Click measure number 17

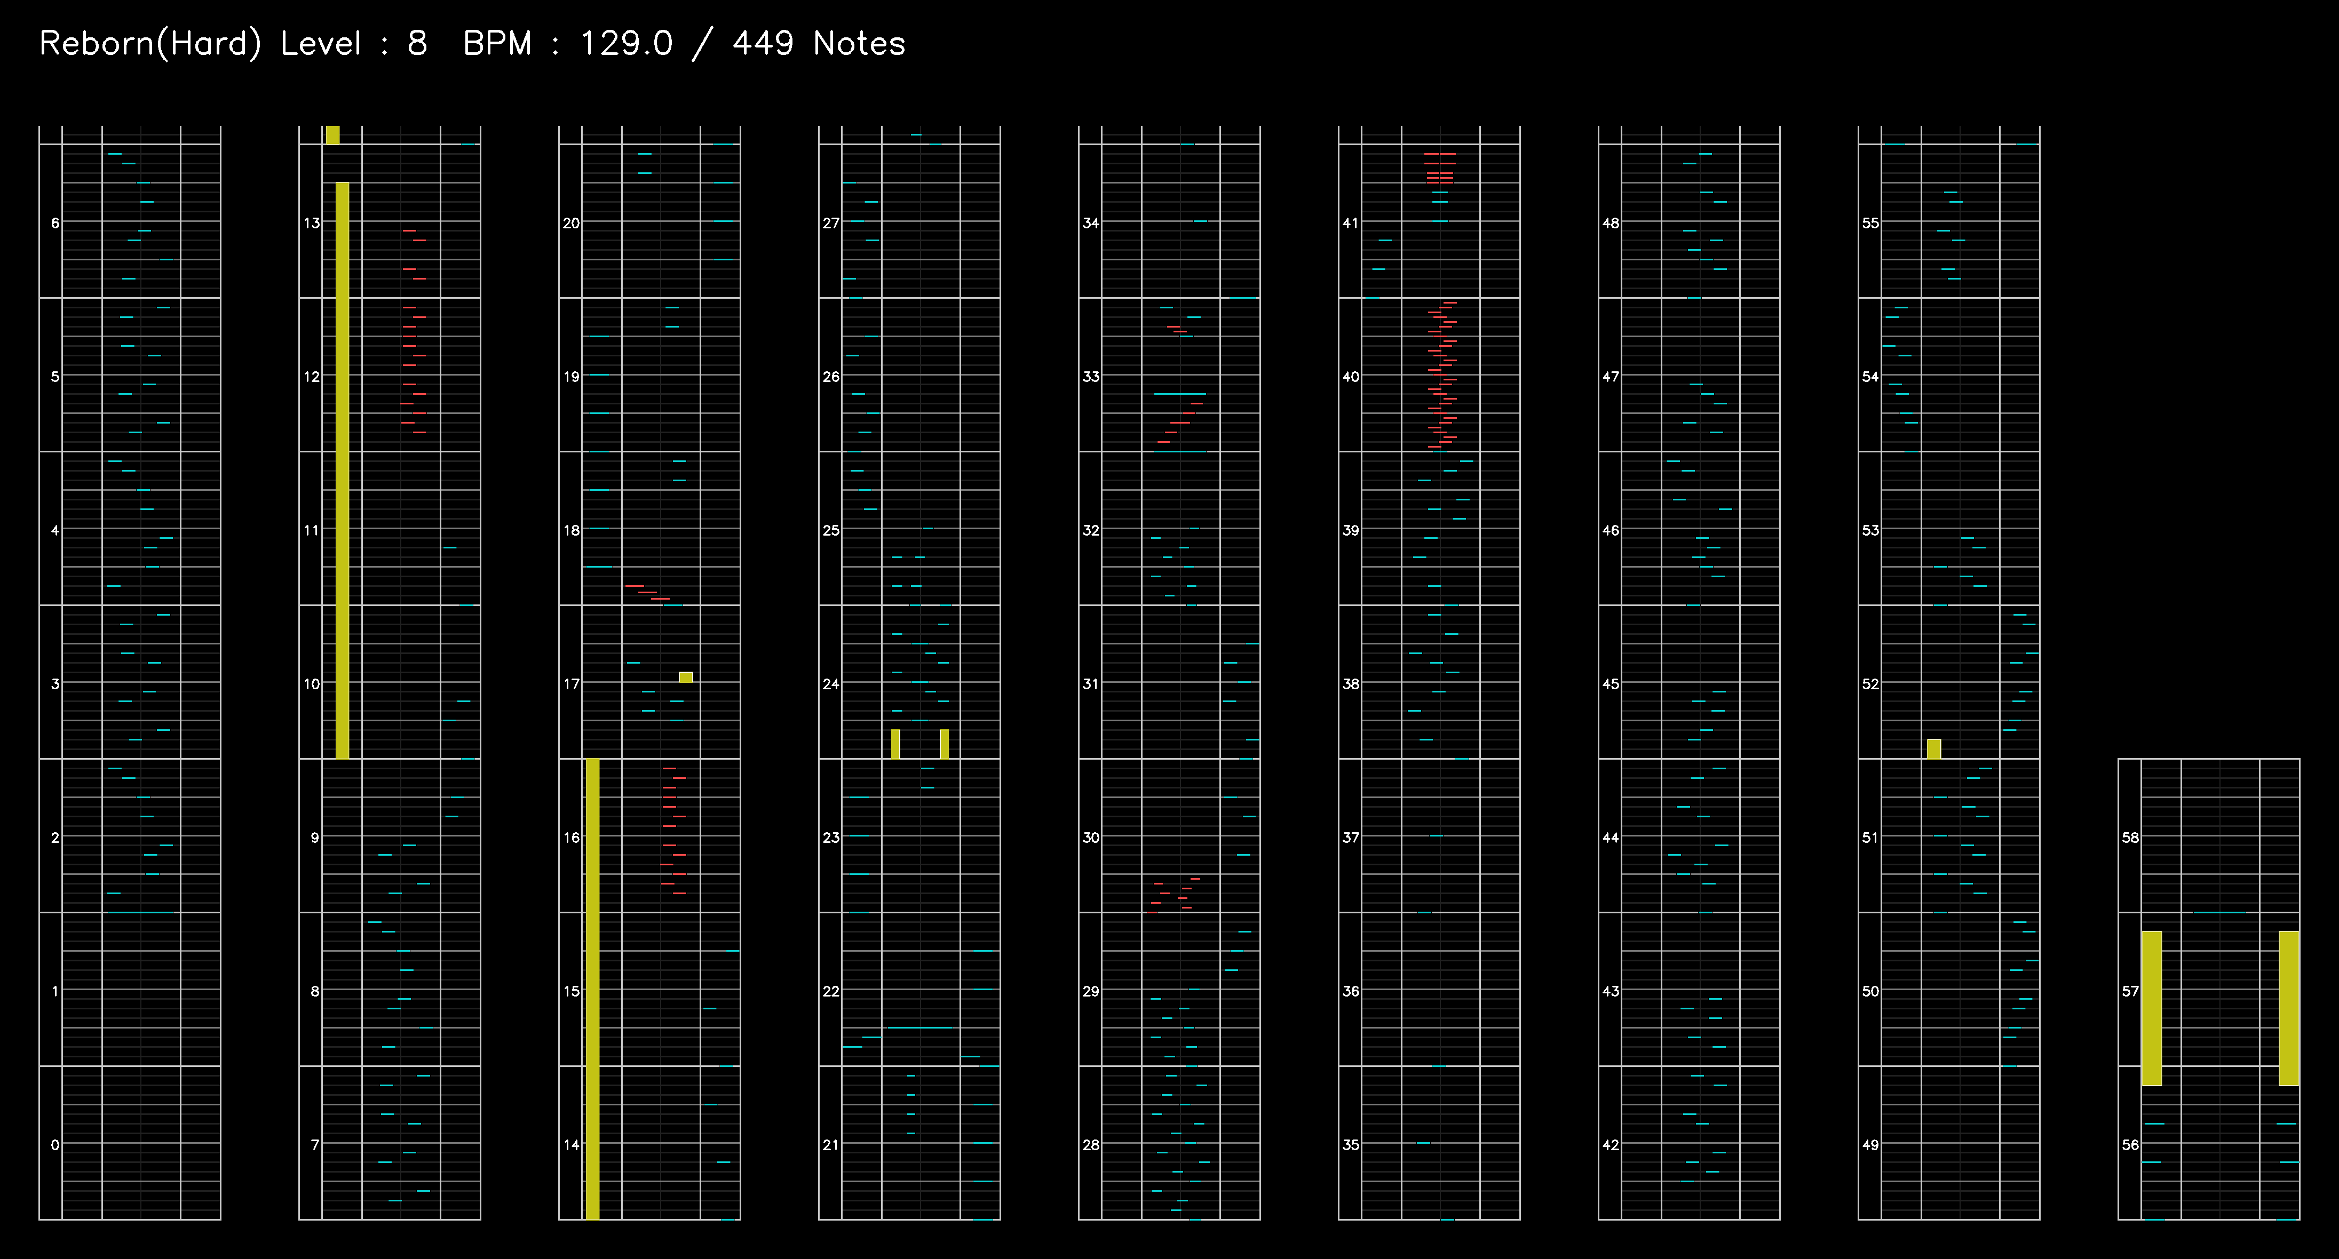pos(571,683)
